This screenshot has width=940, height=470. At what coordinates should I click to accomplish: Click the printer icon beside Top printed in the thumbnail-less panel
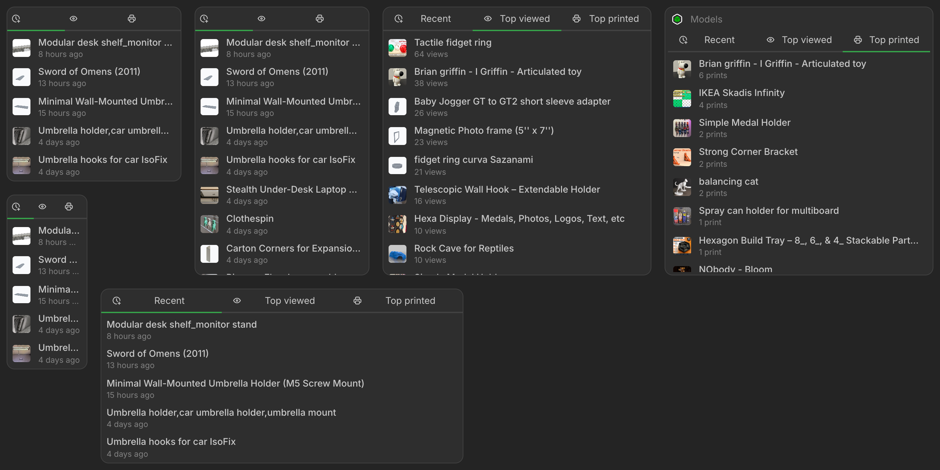357,300
